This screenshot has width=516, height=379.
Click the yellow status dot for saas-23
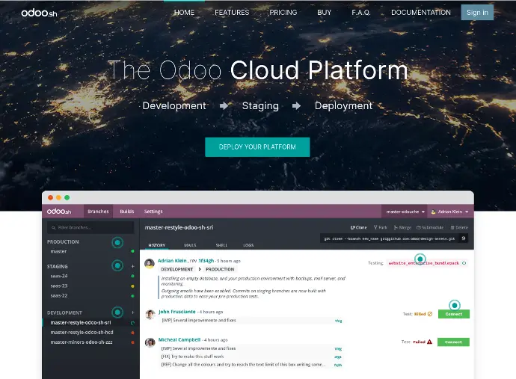pyautogui.click(x=132, y=286)
